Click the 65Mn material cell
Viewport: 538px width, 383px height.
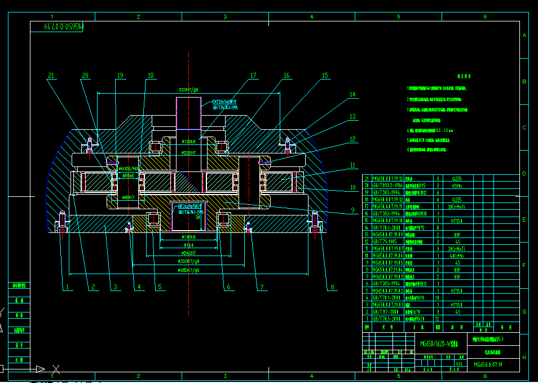click(458, 186)
